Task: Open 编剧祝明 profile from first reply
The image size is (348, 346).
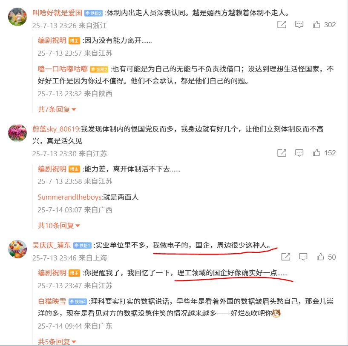Action: coord(52,40)
